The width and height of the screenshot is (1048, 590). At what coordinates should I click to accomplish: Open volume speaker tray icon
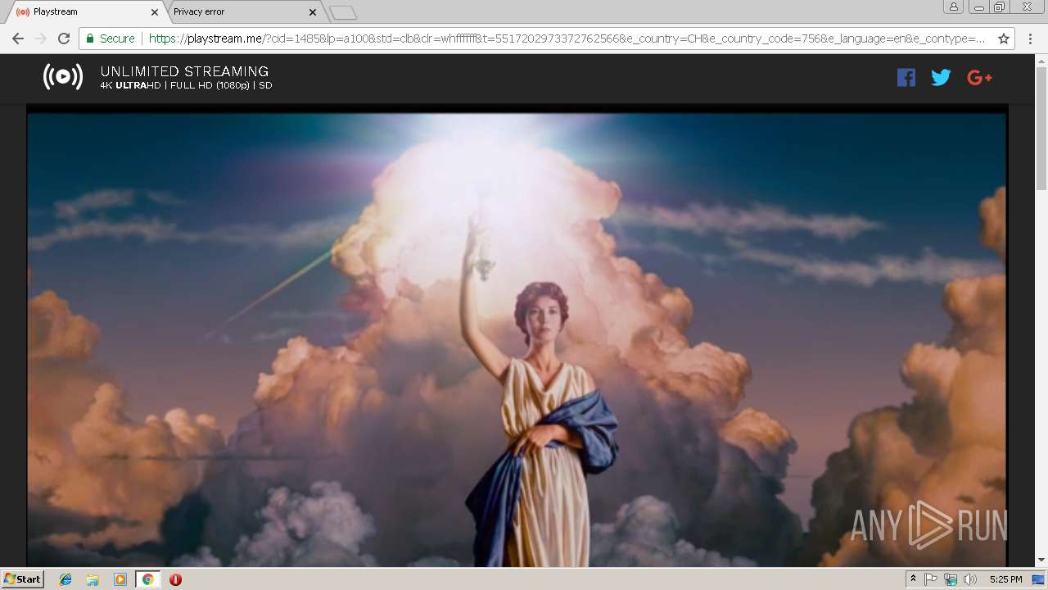[970, 579]
